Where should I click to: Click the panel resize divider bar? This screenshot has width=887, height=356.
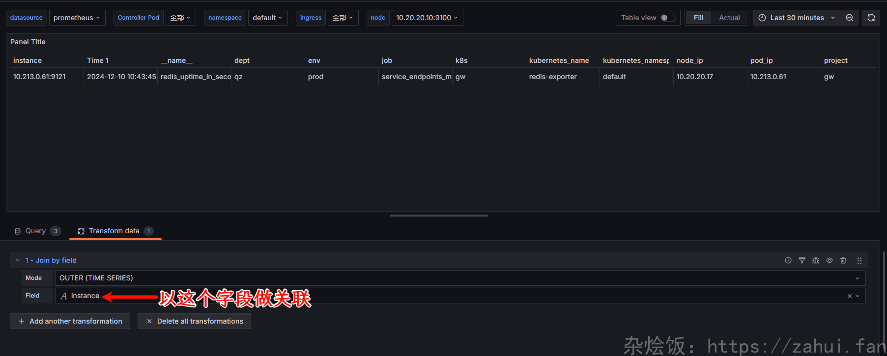pos(439,216)
